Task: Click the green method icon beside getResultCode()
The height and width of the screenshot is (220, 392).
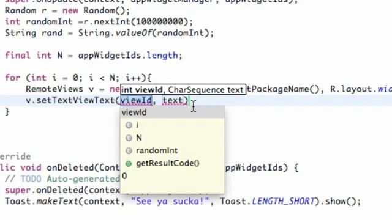Action: point(129,163)
